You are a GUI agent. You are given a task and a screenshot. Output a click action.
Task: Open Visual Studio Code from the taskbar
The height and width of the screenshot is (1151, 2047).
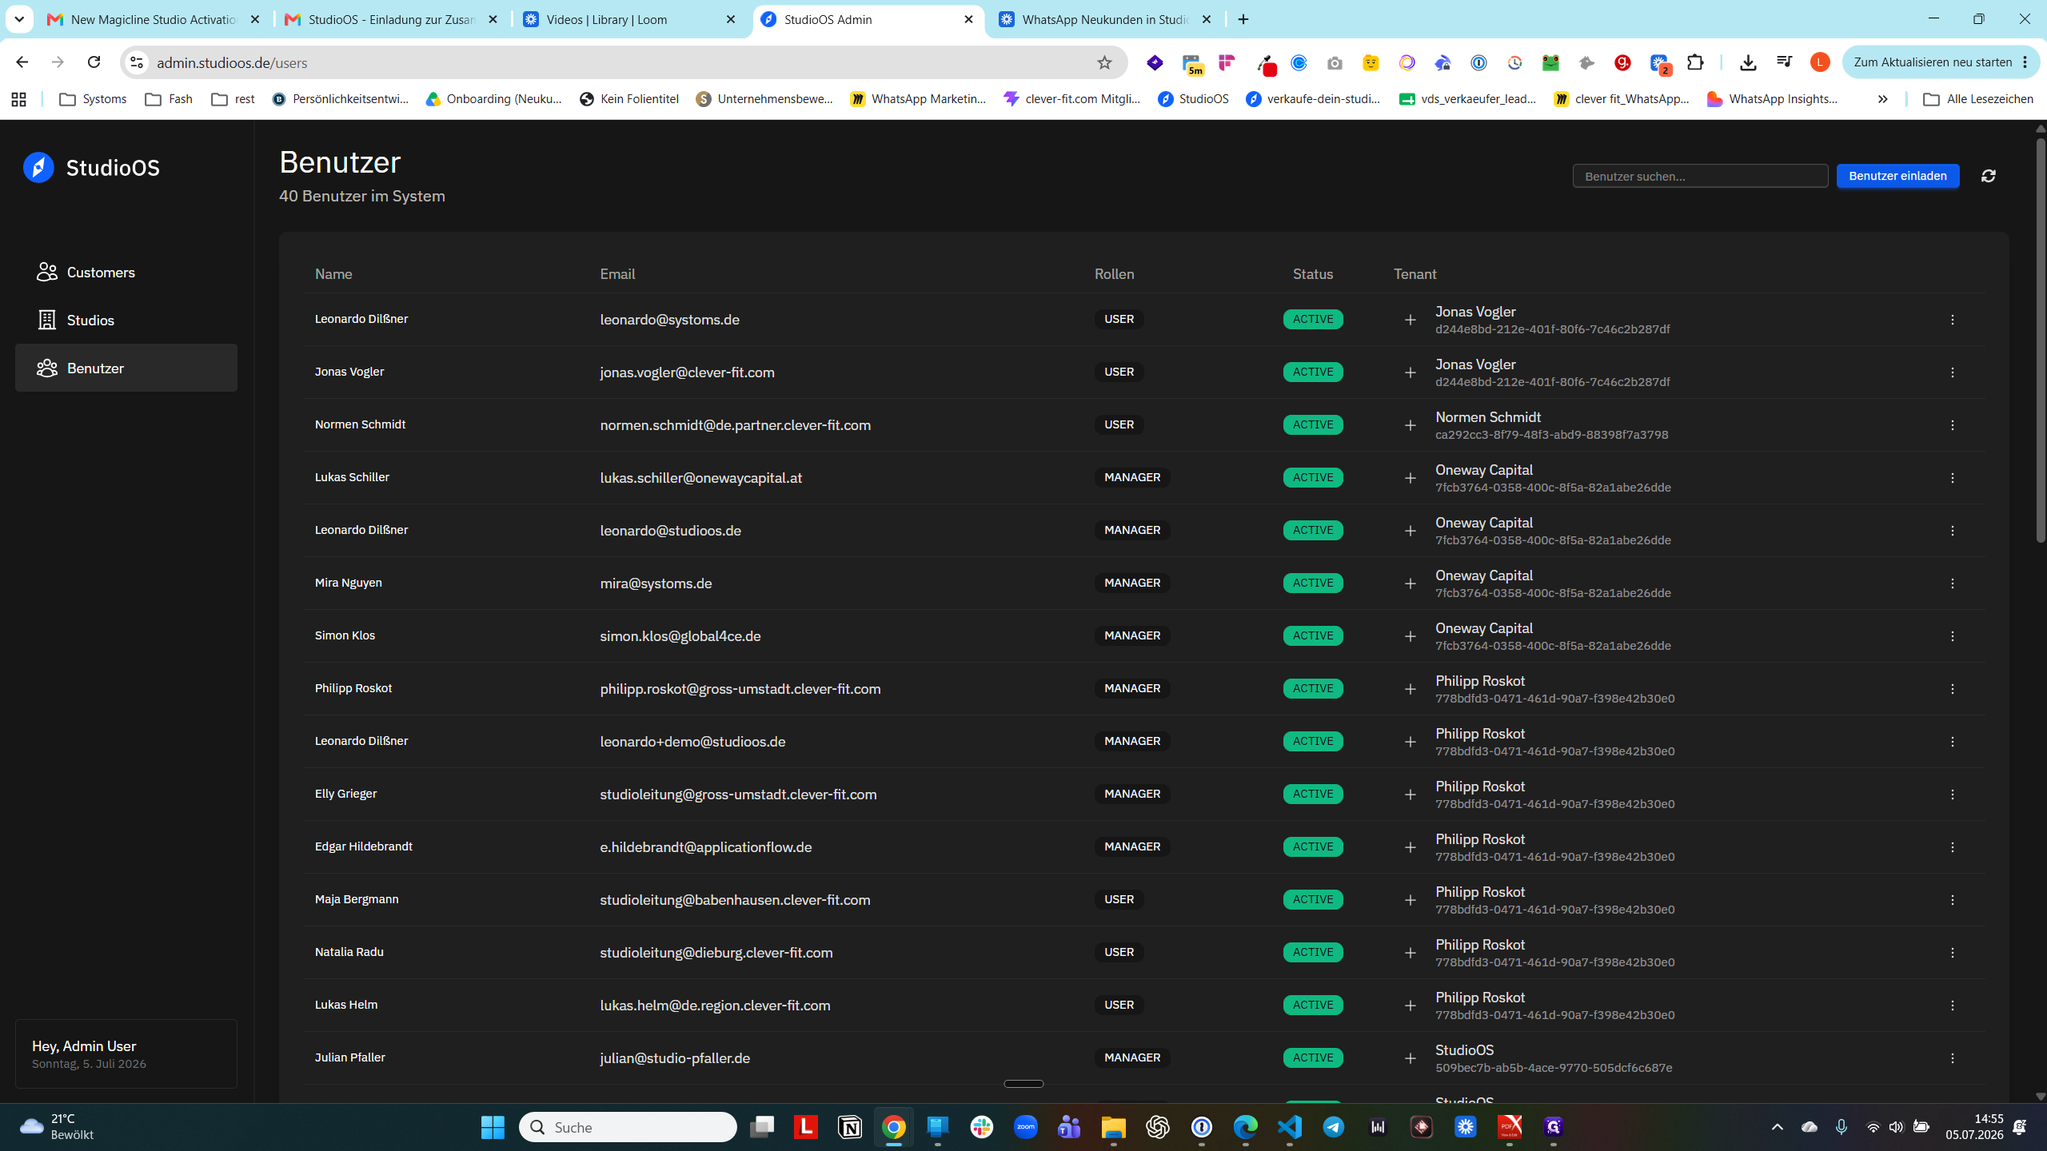[x=1290, y=1127]
